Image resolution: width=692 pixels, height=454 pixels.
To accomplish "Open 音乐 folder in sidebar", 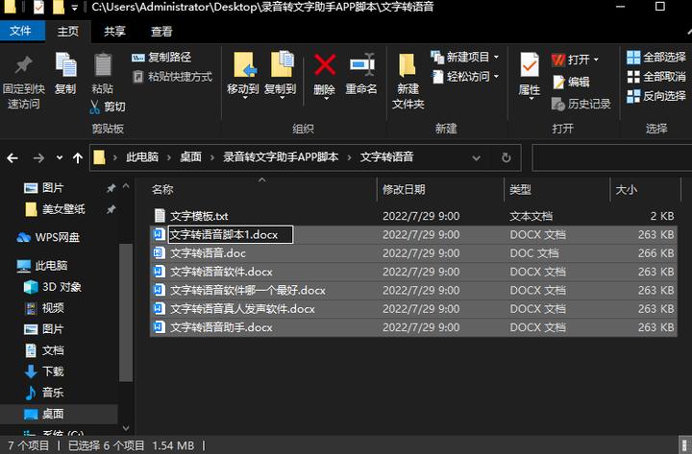I will (44, 393).
